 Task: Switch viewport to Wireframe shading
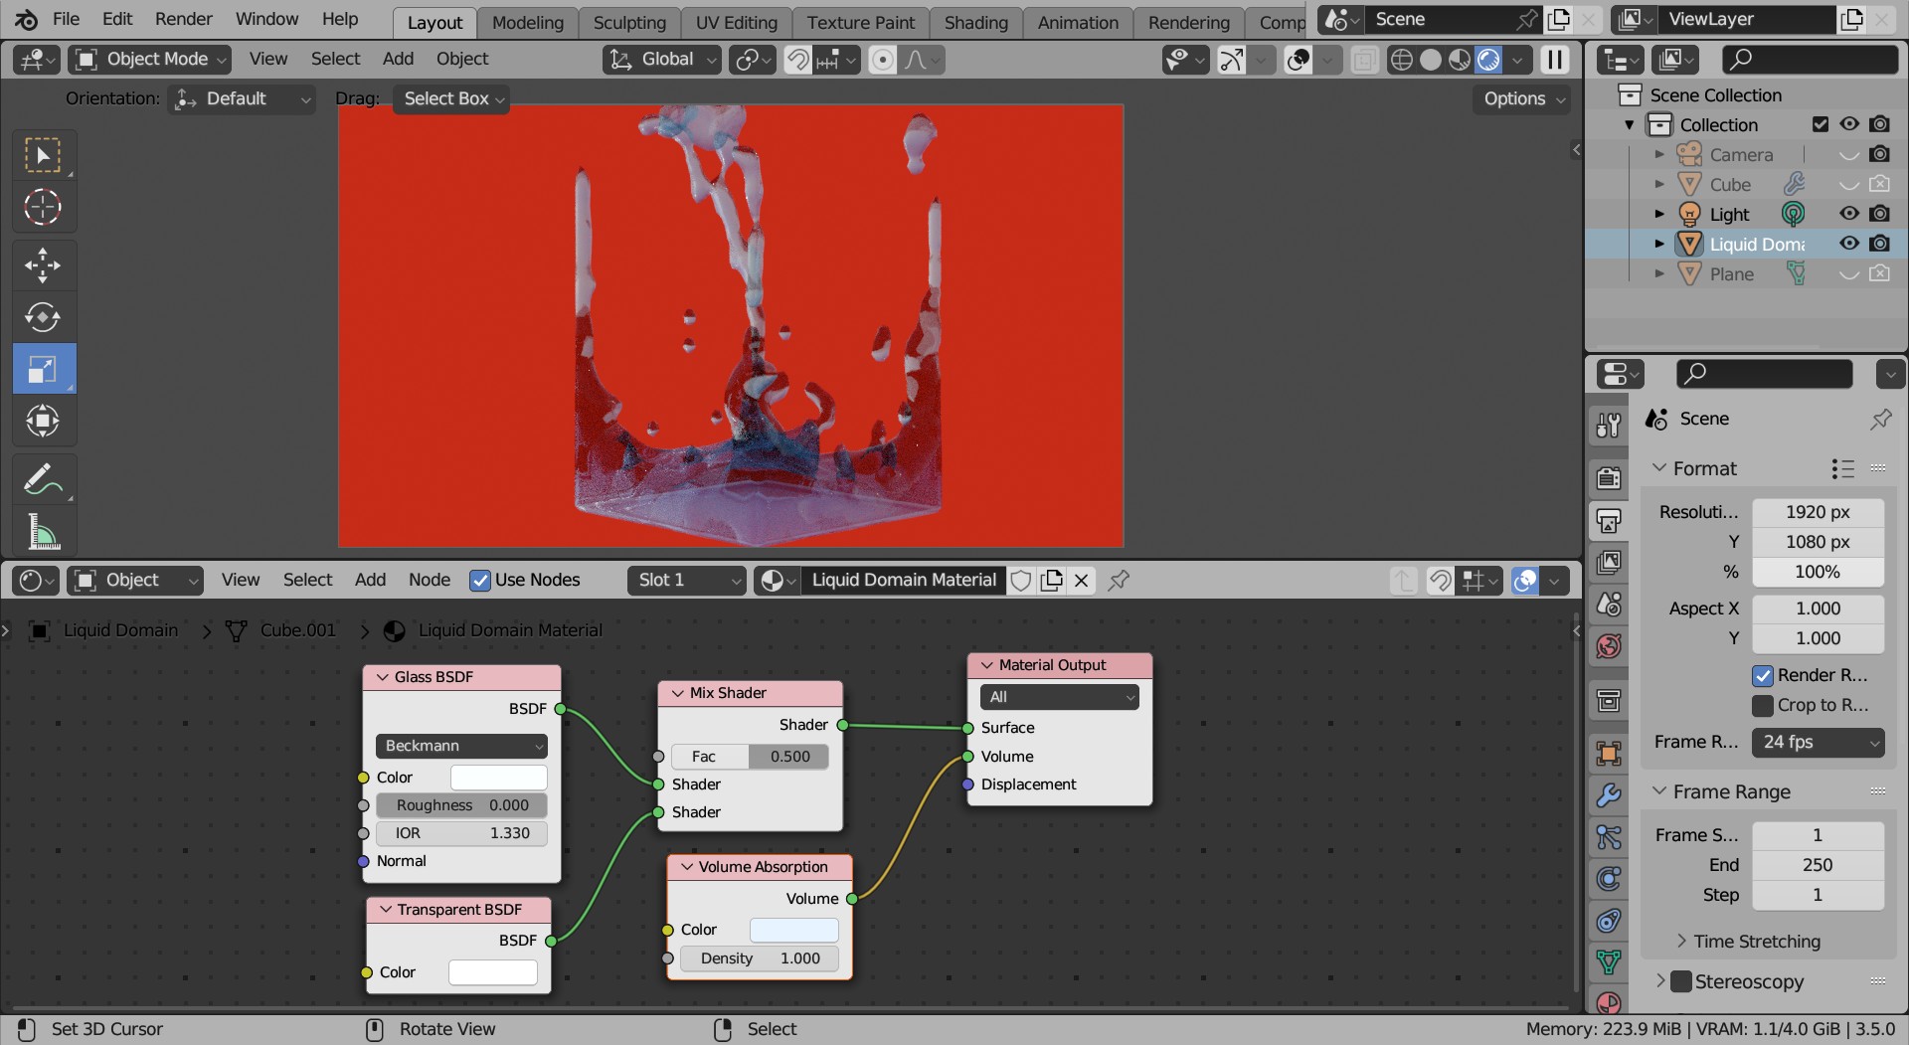click(1402, 60)
